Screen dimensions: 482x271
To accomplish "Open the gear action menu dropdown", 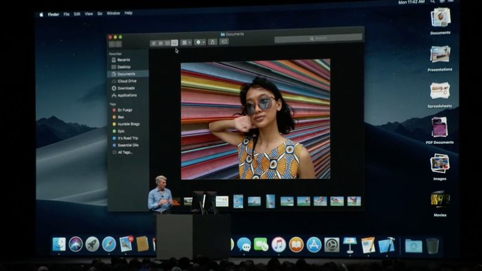I will coord(200,42).
